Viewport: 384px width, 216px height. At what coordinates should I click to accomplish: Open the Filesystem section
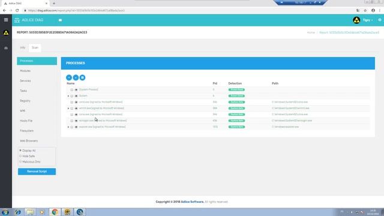(x=37, y=131)
